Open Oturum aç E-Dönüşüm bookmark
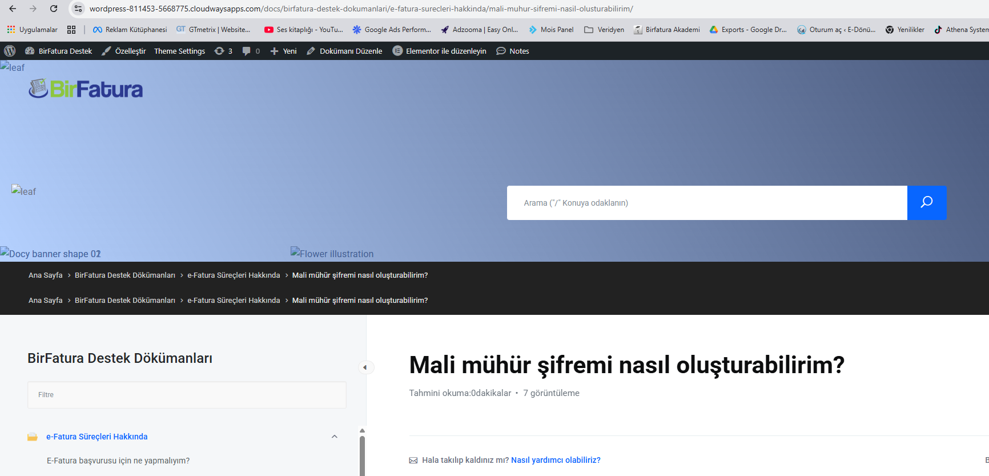Viewport: 989px width, 476px height. (x=836, y=30)
